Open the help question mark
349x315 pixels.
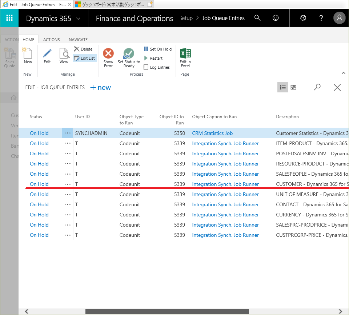(x=321, y=18)
